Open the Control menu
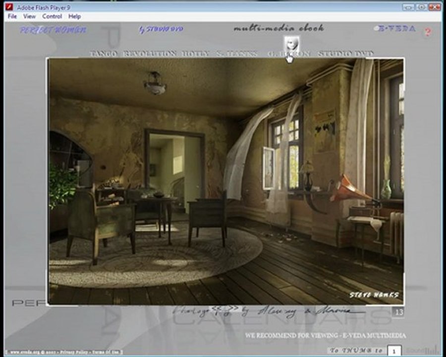 click(x=52, y=16)
